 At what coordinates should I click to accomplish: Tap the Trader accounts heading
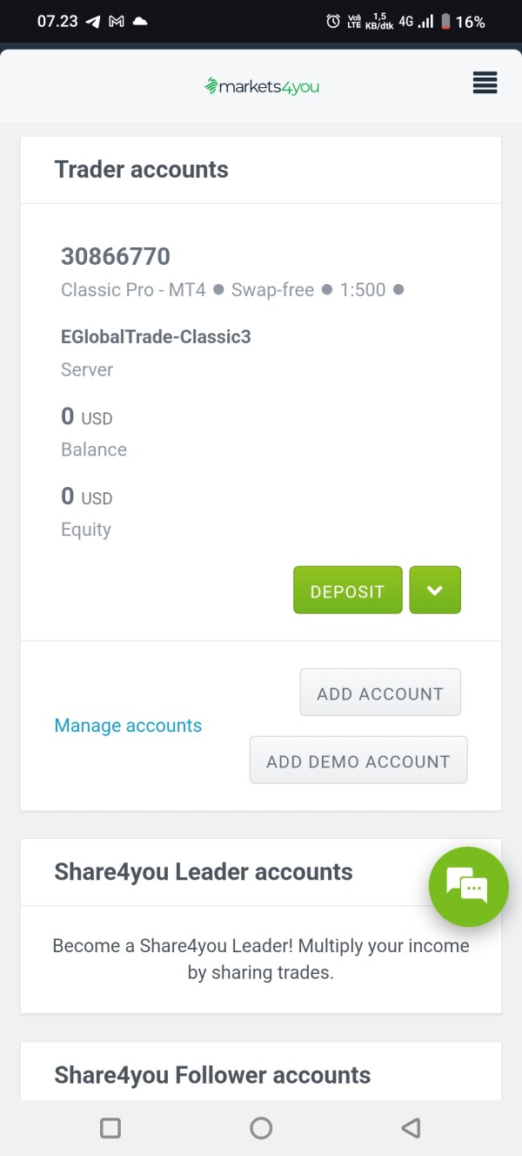tap(141, 169)
